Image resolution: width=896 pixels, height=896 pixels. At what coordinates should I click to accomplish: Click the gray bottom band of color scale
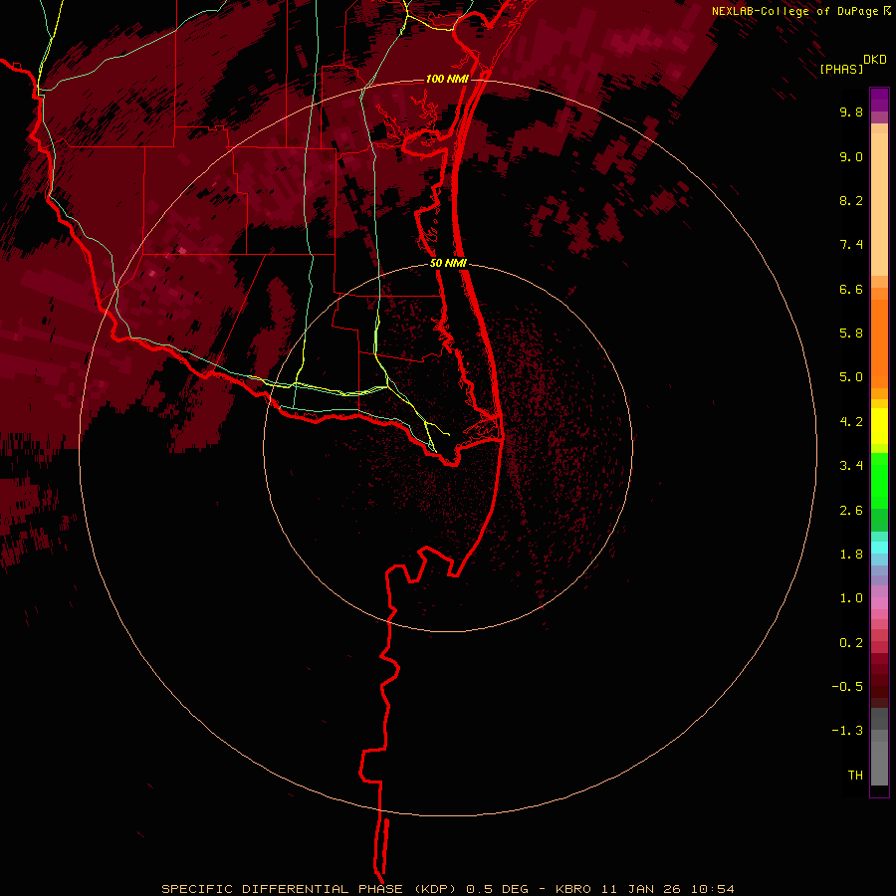[879, 764]
